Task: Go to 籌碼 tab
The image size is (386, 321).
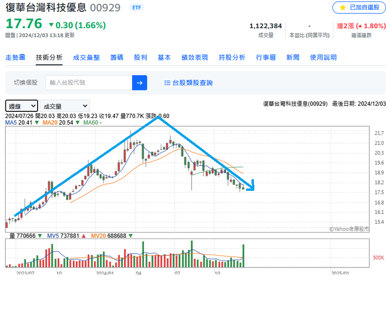Action: [x=117, y=57]
